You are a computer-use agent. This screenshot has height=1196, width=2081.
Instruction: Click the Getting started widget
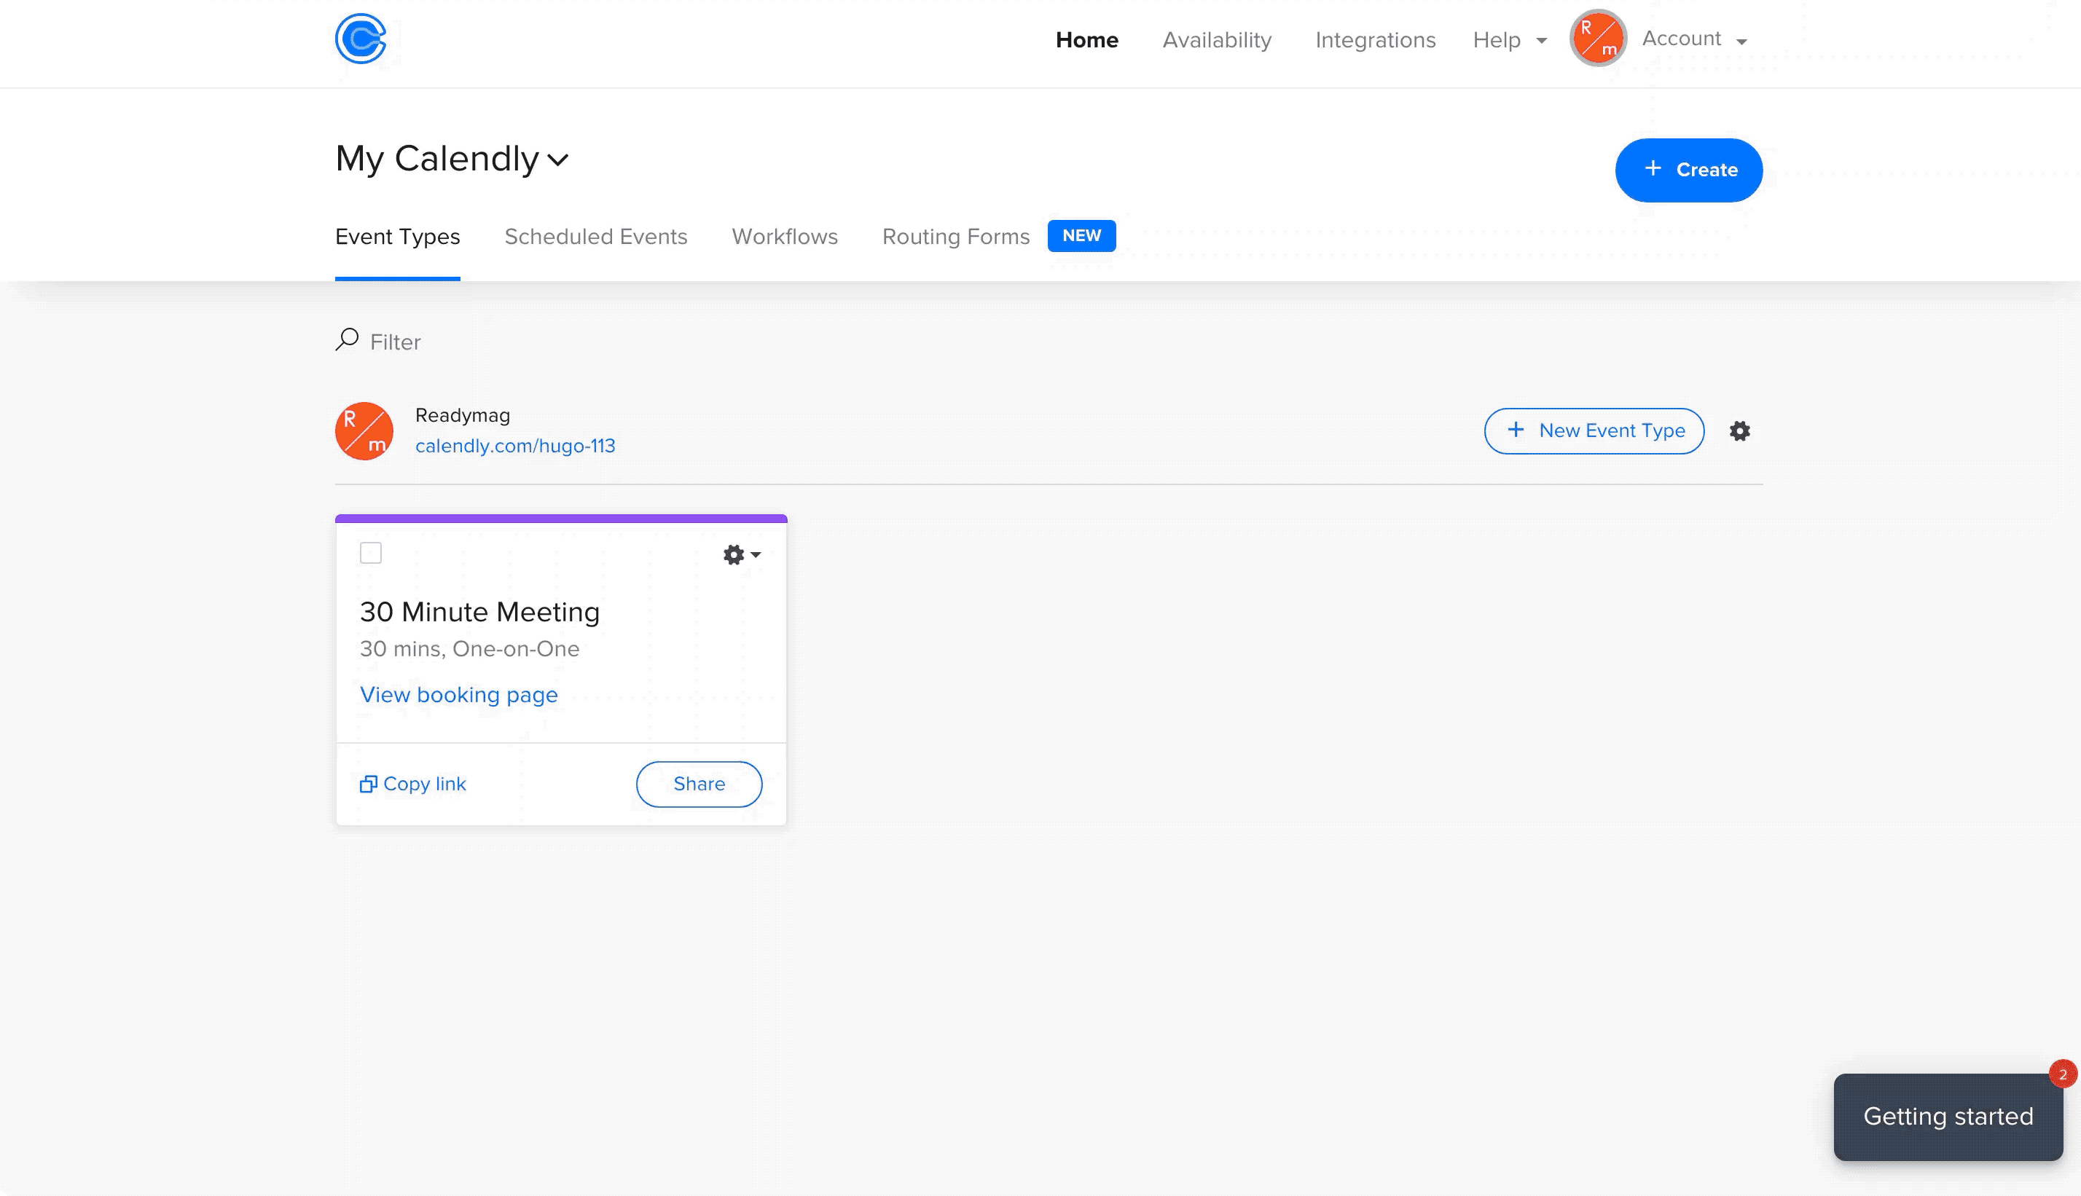click(x=1948, y=1117)
